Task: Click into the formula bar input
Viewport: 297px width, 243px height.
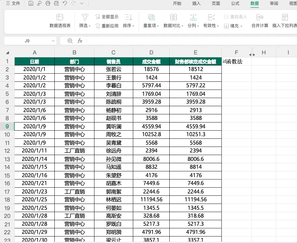Action: (x=191, y=41)
